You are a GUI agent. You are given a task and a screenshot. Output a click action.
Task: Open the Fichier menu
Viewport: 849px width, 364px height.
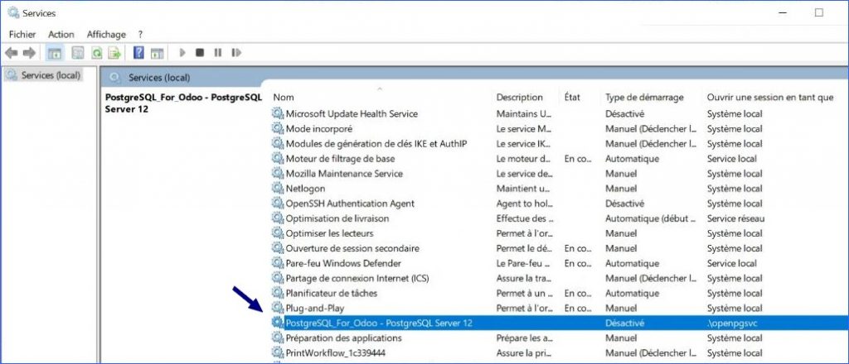click(22, 34)
